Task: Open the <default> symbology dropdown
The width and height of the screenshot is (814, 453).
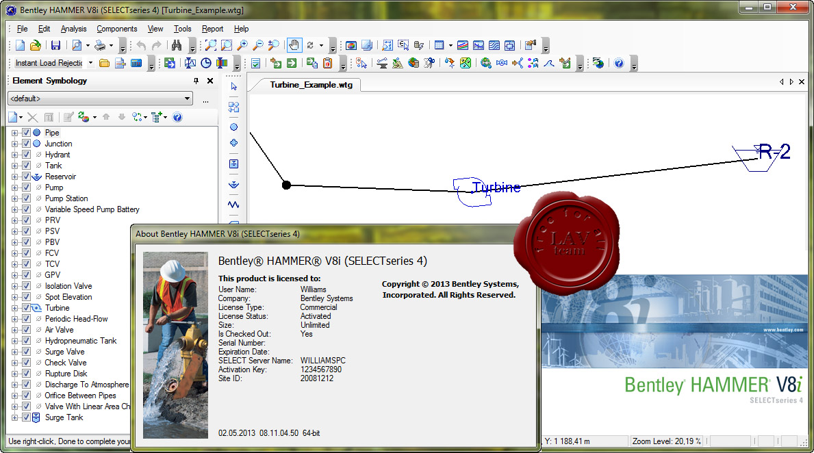Action: [100, 99]
